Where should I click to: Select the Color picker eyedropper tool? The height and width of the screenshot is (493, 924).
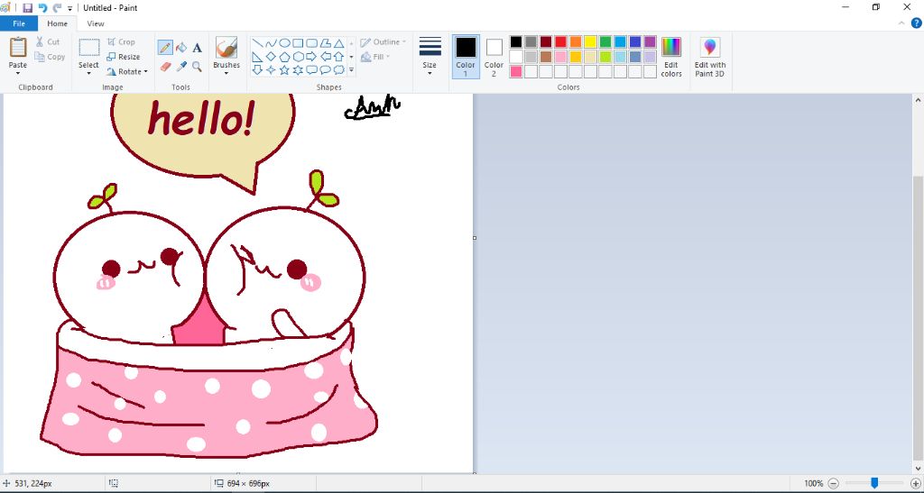tap(181, 67)
